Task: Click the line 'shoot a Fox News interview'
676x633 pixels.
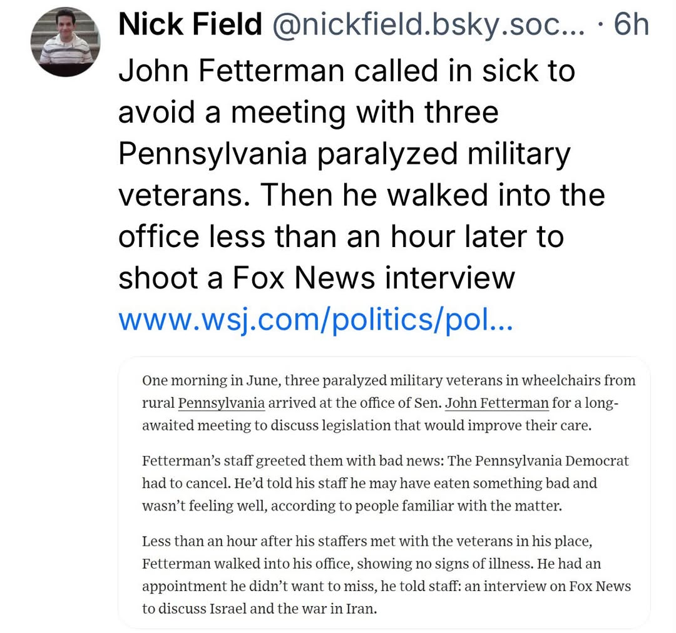Action: click(317, 278)
